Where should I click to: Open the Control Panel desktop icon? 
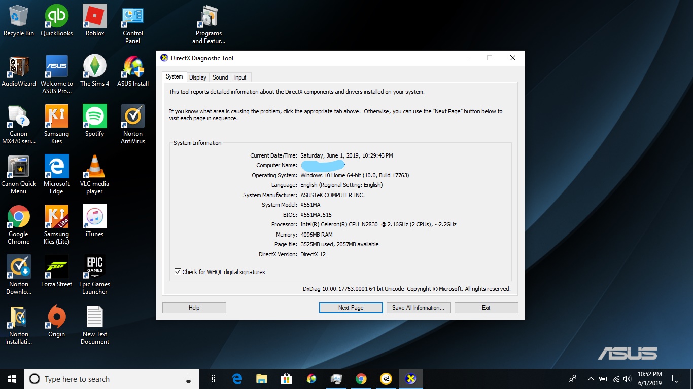(133, 25)
